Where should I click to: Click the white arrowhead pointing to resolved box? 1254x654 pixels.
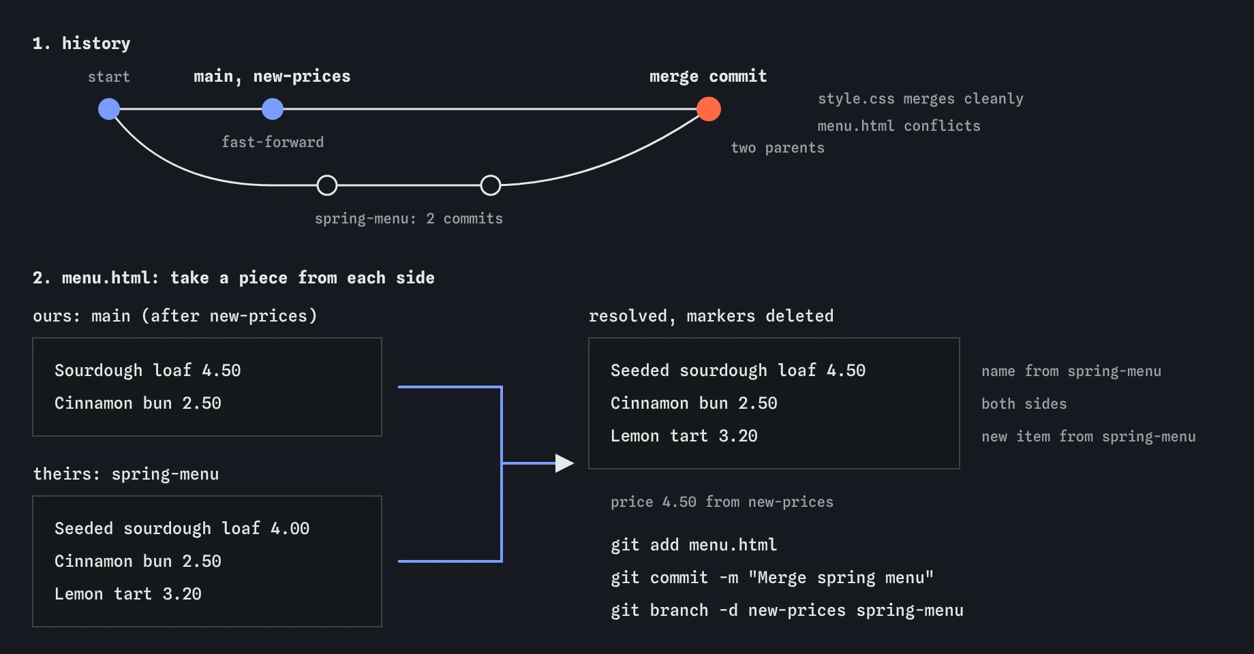click(564, 463)
